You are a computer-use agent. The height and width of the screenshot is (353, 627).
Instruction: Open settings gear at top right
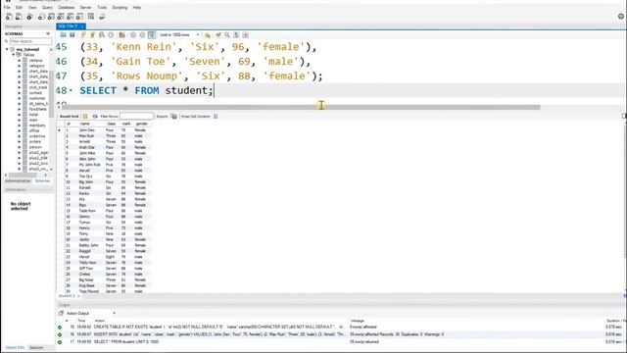621,17
